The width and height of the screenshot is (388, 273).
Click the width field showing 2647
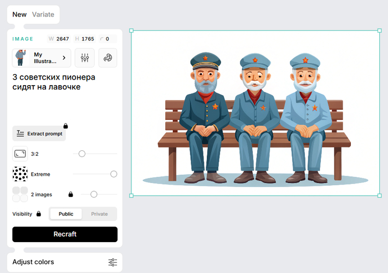pyautogui.click(x=63, y=39)
